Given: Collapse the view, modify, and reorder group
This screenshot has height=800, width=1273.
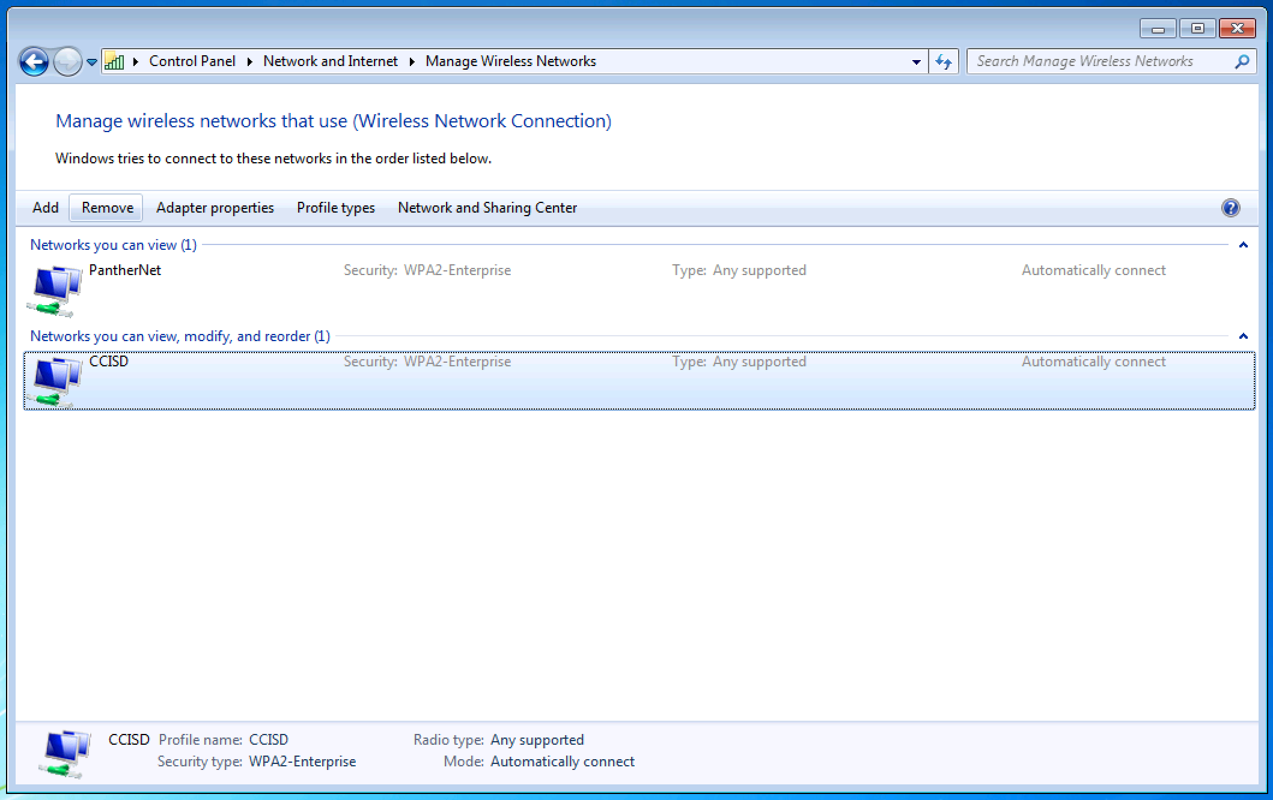Looking at the screenshot, I should [x=1243, y=336].
